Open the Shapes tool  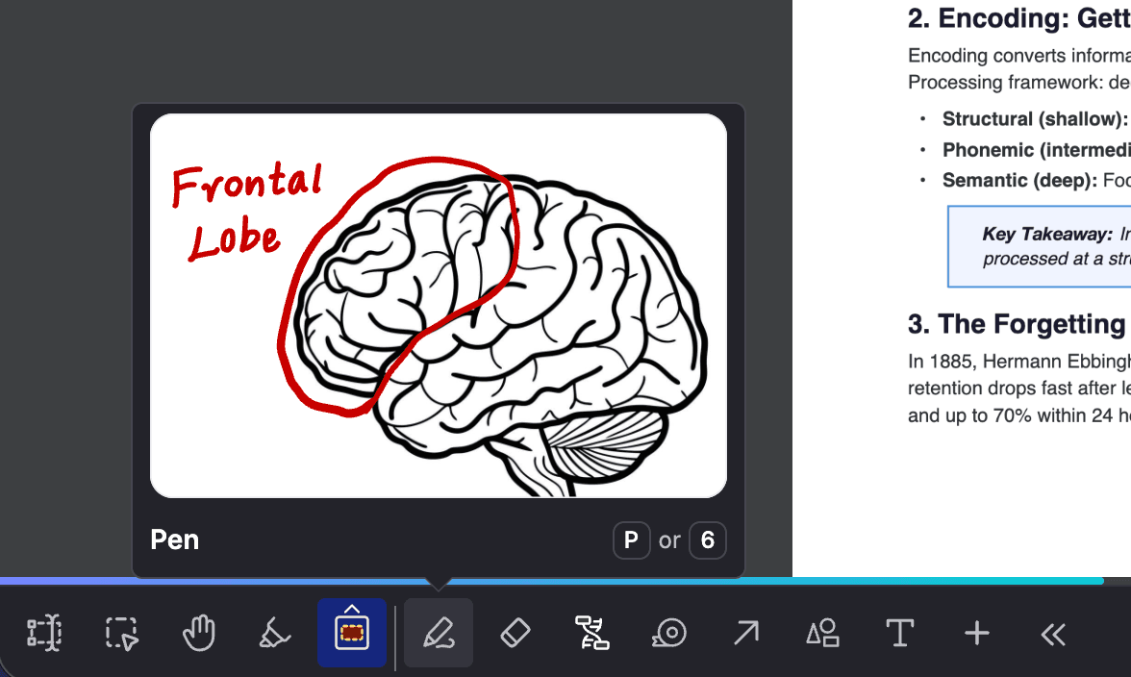pyautogui.click(x=822, y=633)
